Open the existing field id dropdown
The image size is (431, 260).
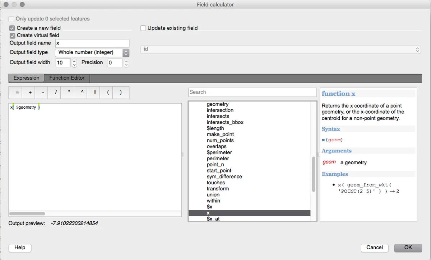tap(280, 49)
